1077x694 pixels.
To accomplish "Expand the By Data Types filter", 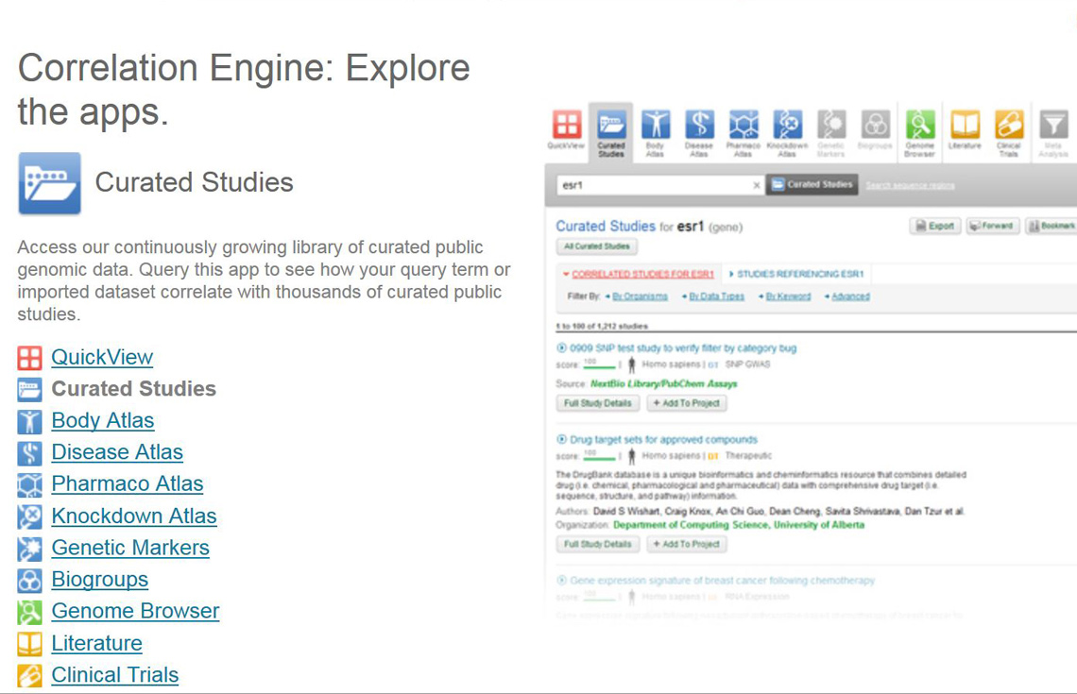I will 716,296.
